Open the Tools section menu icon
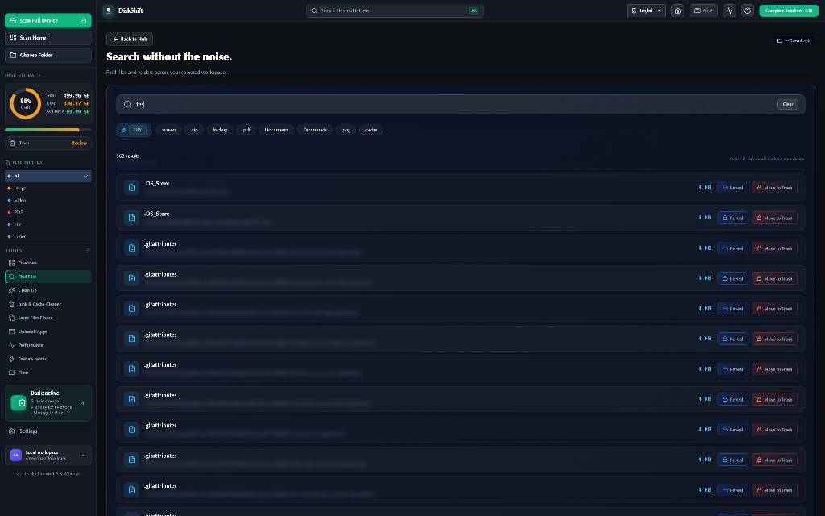Viewport: 825px width, 516px height. click(88, 251)
